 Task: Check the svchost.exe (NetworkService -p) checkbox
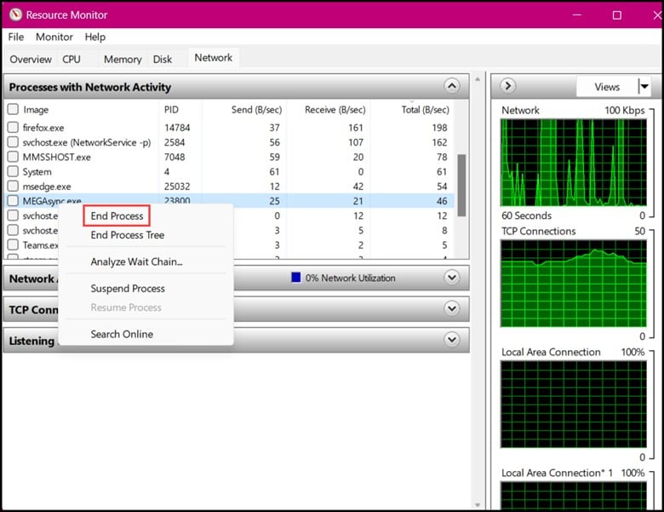pyautogui.click(x=13, y=142)
